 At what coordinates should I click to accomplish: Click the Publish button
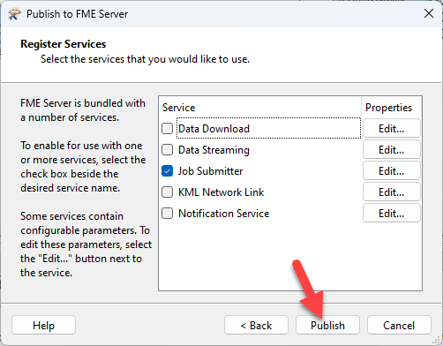(327, 325)
